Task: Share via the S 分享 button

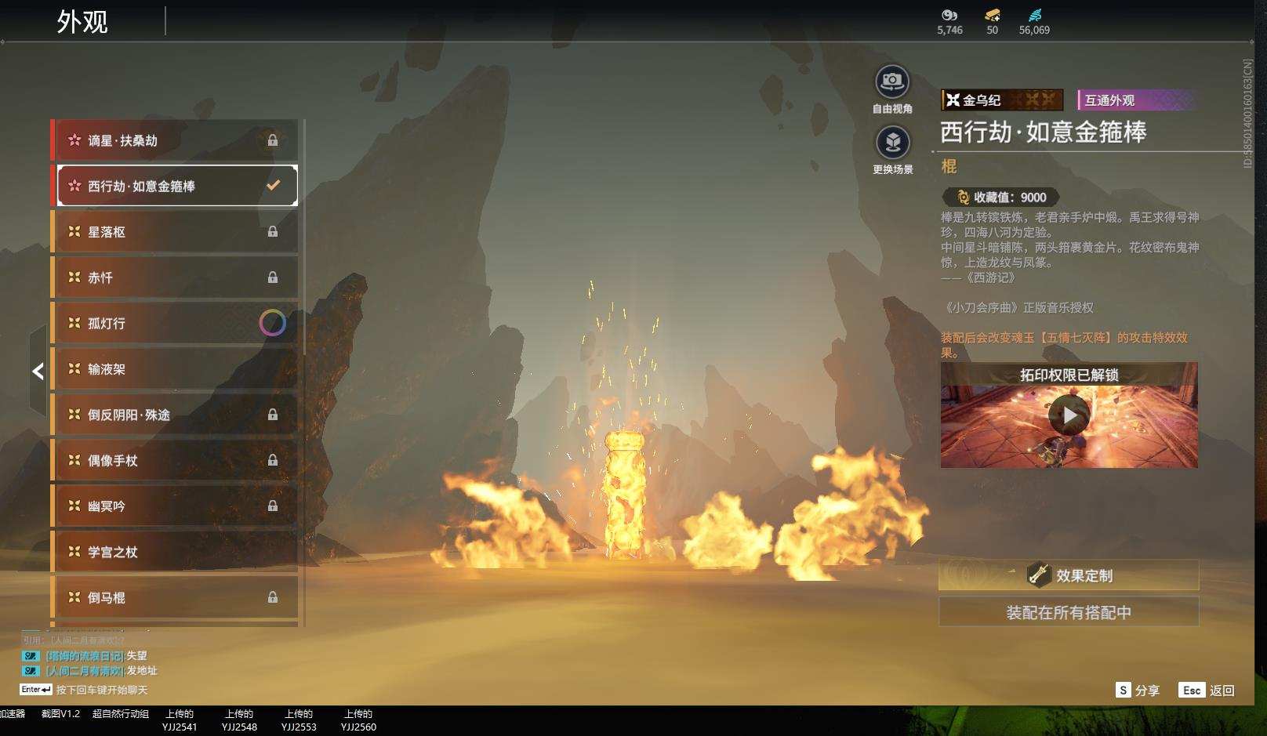Action: click(x=1138, y=690)
